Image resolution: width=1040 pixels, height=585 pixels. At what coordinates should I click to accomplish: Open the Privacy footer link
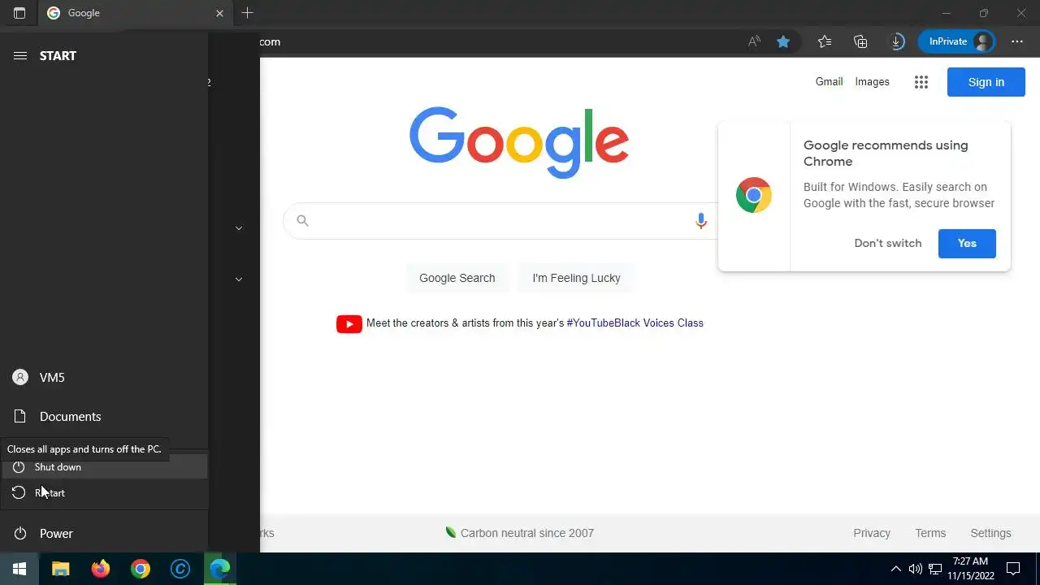pyautogui.click(x=872, y=533)
